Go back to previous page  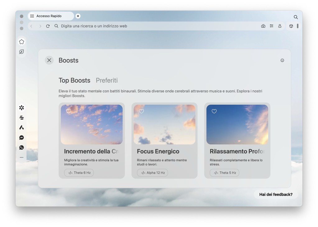(x=31, y=26)
